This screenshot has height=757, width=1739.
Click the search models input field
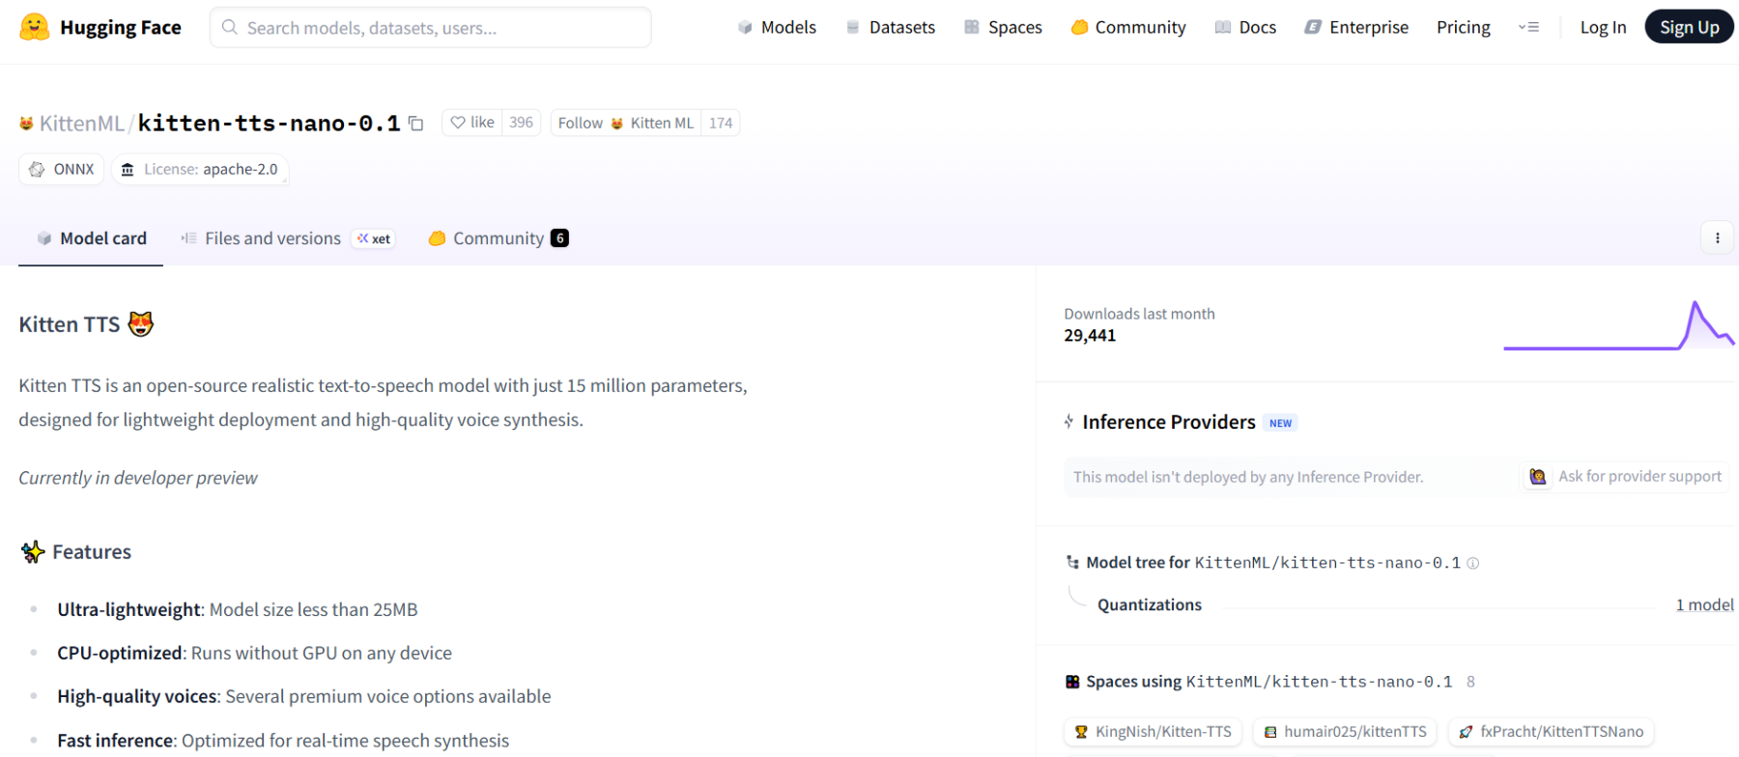click(430, 28)
